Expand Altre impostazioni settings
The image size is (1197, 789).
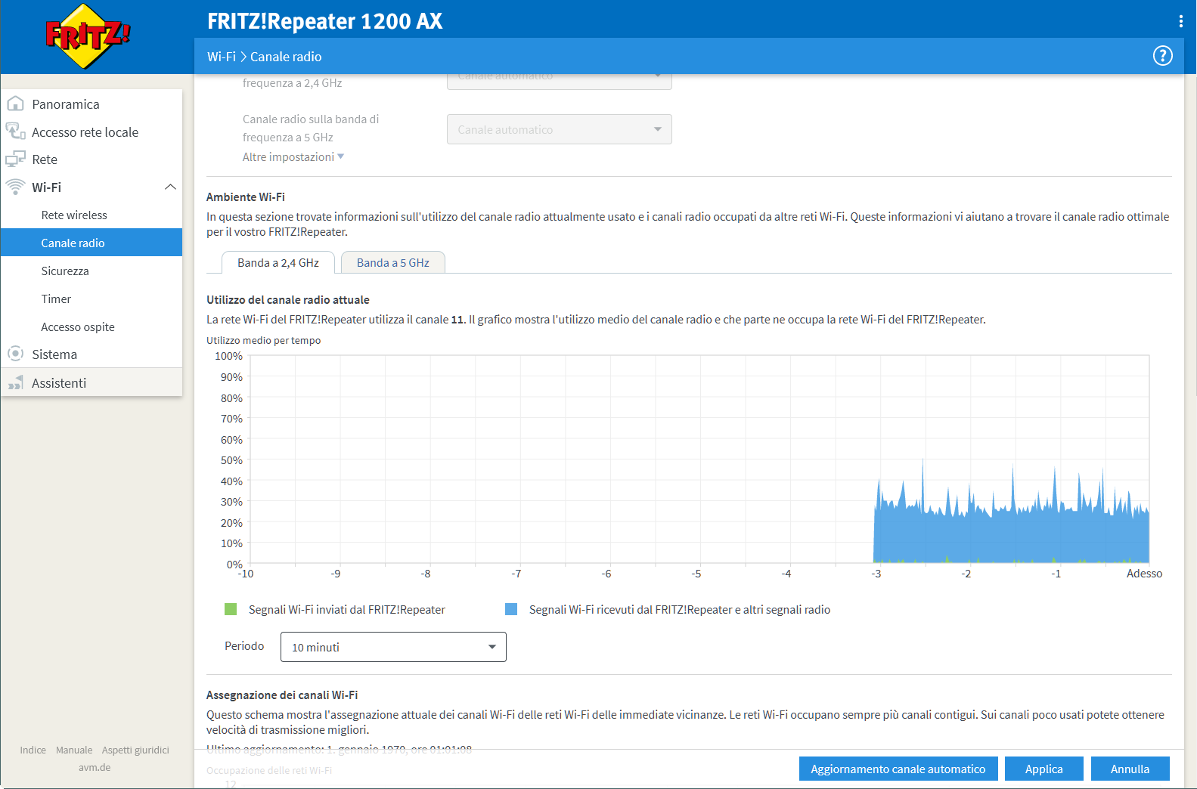click(x=293, y=157)
